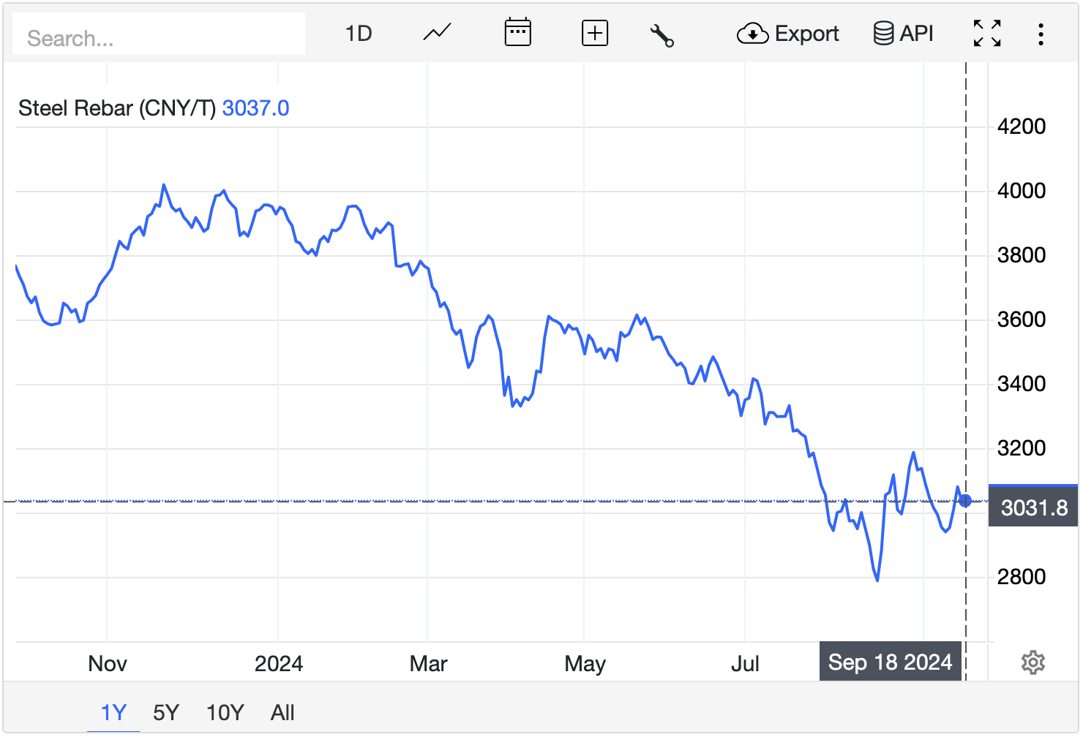The height and width of the screenshot is (737, 1083).
Task: Click the Export cloud download button
Action: pyautogui.click(x=788, y=34)
